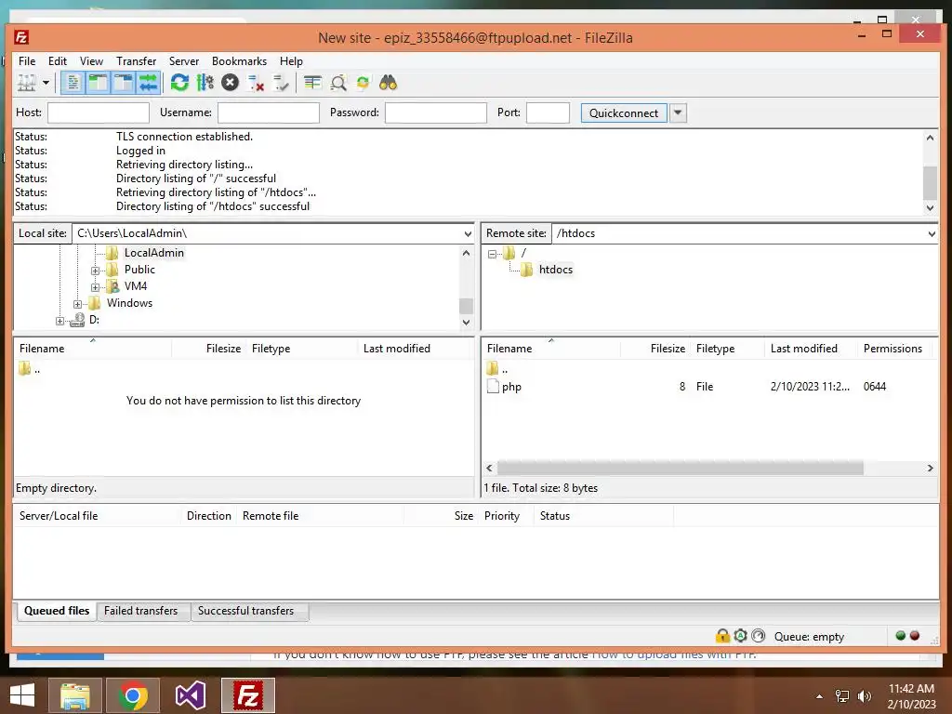
Task: Reconnect to the last server
Action: point(281,83)
